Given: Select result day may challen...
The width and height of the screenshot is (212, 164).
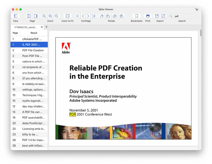Looking at the screenshot, I should coord(29,106).
